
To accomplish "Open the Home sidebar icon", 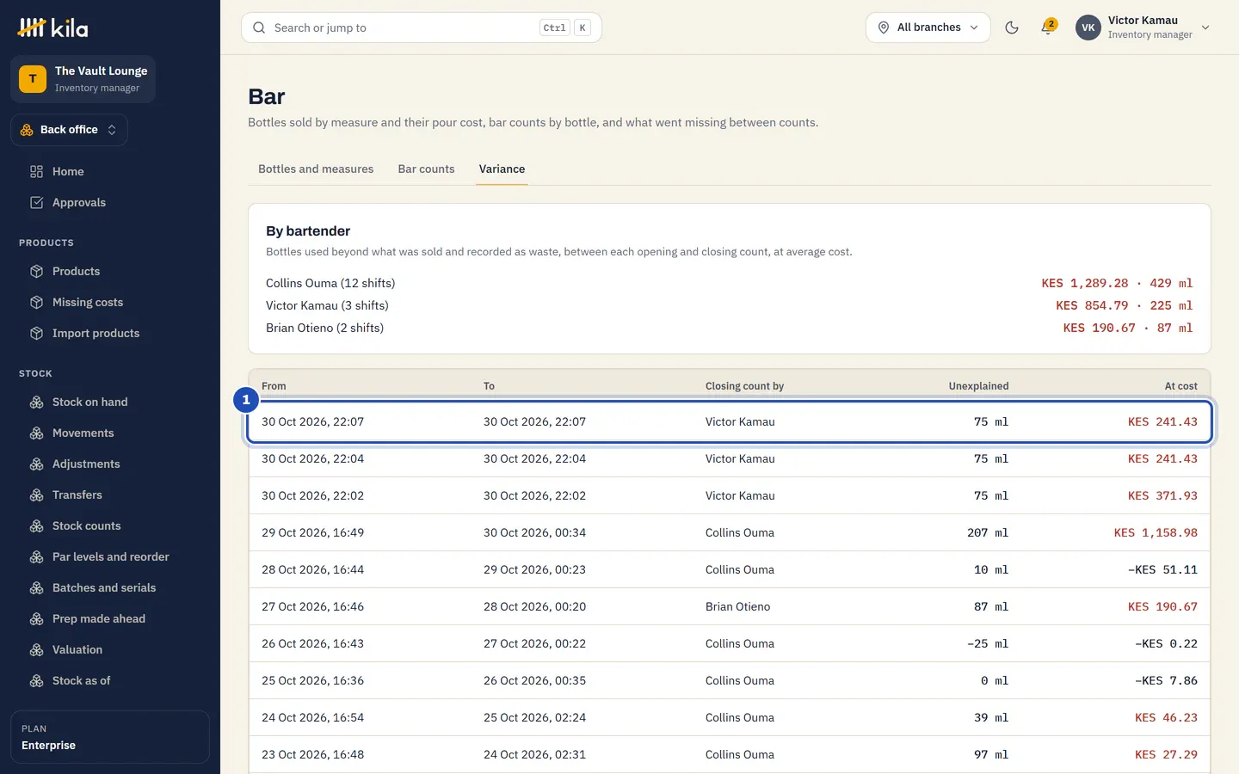I will click(x=36, y=171).
